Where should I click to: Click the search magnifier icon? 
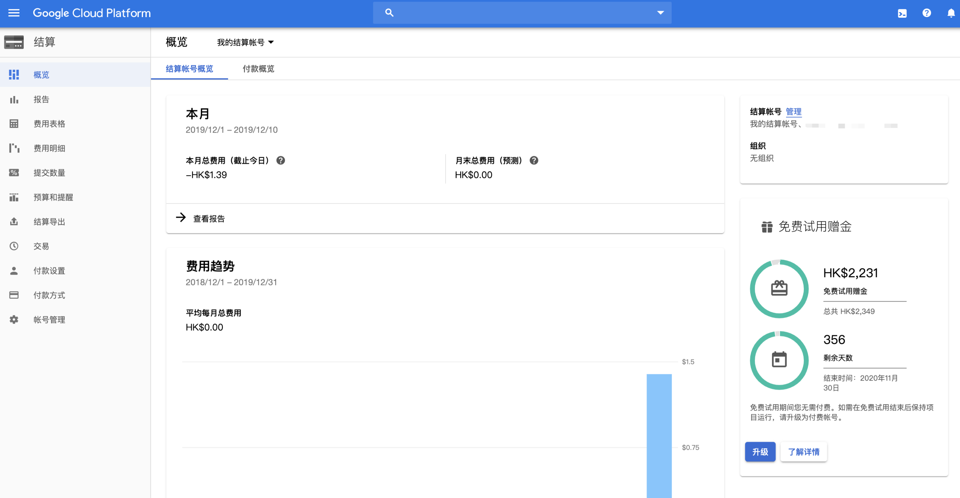389,13
